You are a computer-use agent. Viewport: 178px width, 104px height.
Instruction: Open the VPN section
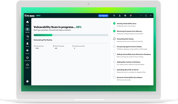click(x=28, y=37)
